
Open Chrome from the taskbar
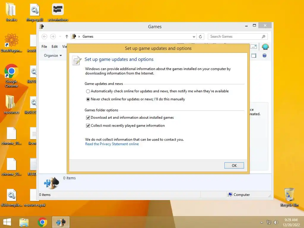click(42, 222)
